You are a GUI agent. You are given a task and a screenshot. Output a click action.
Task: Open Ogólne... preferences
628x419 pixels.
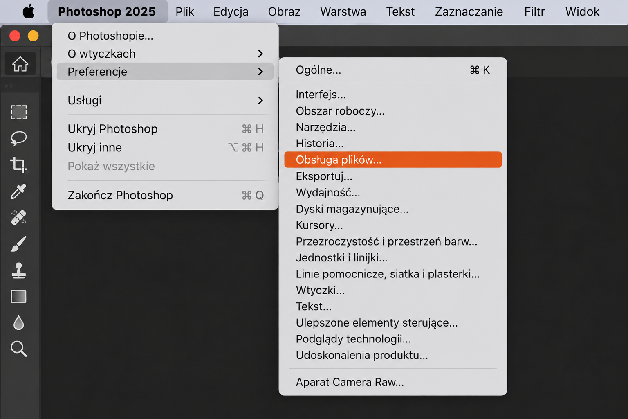click(393, 70)
